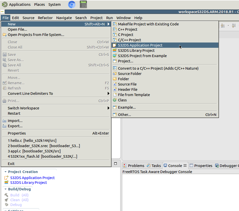Viewport: 239px width, 211px height.
Task: Open the calculator launcher icon
Action: pyautogui.click(x=83, y=5)
